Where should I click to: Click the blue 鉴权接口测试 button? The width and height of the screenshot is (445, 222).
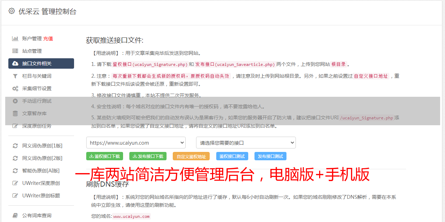click(232, 156)
